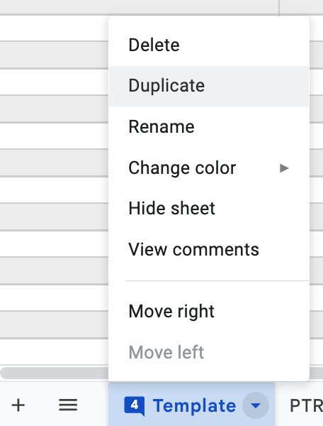Select Duplicate in the context menu

209,86
